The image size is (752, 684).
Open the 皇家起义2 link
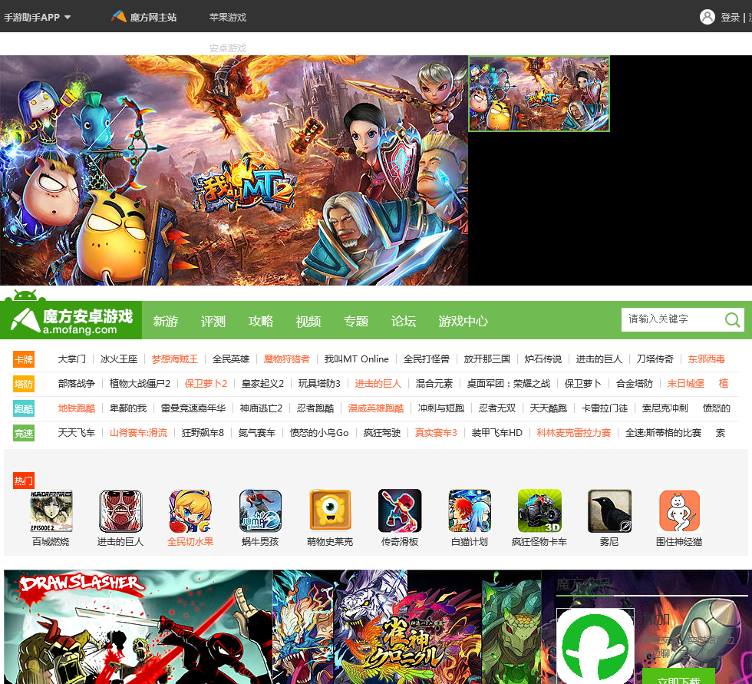tap(262, 383)
